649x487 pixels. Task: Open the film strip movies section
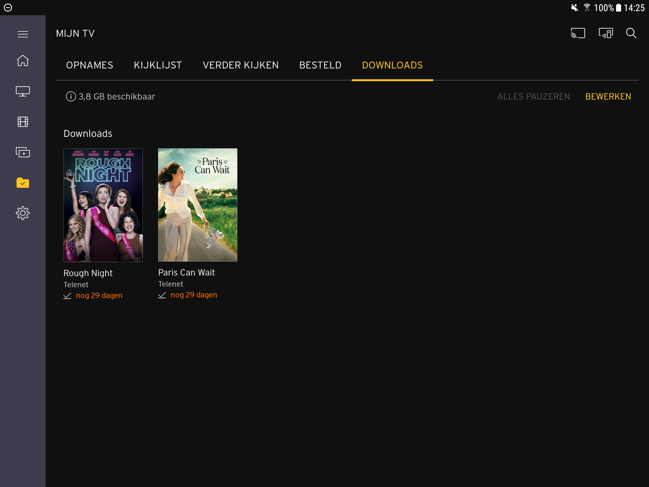pyautogui.click(x=22, y=122)
